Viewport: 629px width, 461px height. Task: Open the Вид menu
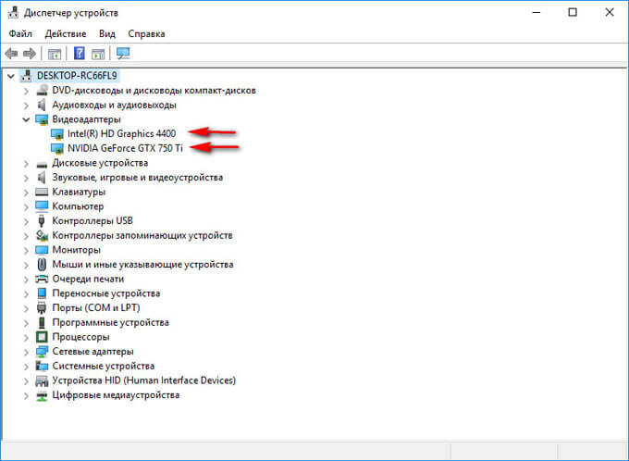coord(107,33)
